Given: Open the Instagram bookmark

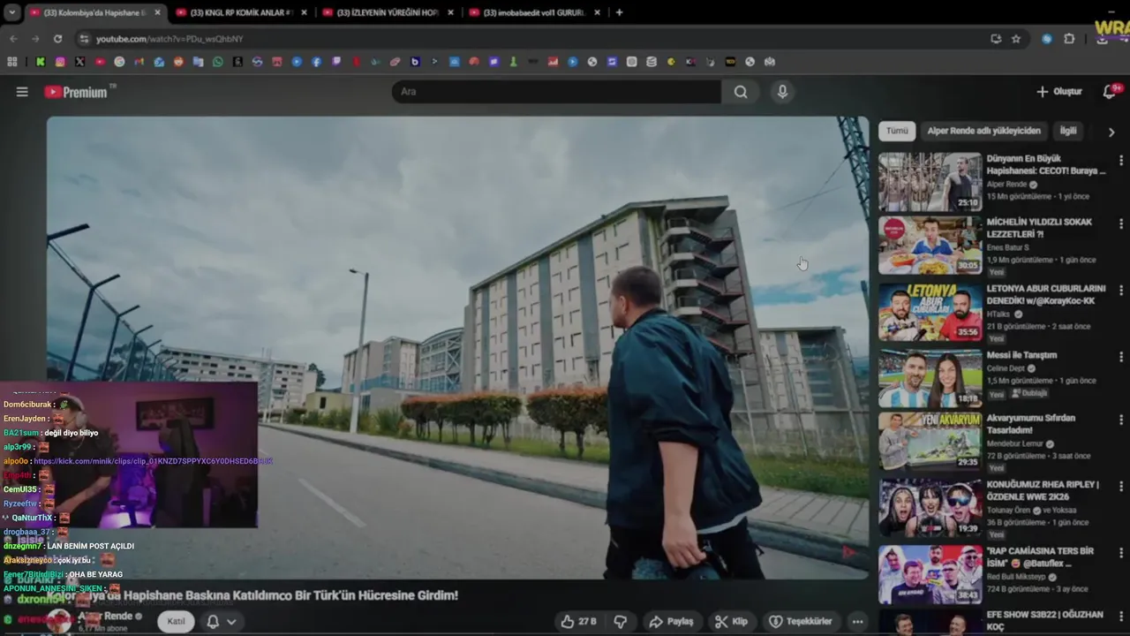Looking at the screenshot, I should pyautogui.click(x=60, y=62).
